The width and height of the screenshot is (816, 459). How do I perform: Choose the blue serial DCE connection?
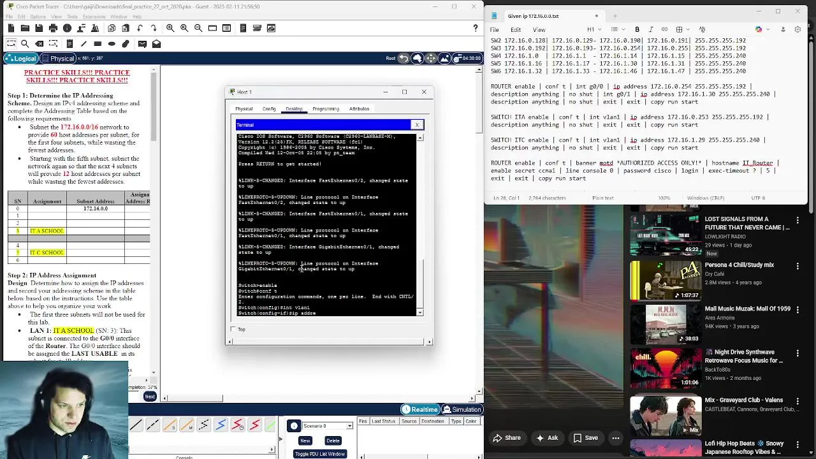[221, 425]
